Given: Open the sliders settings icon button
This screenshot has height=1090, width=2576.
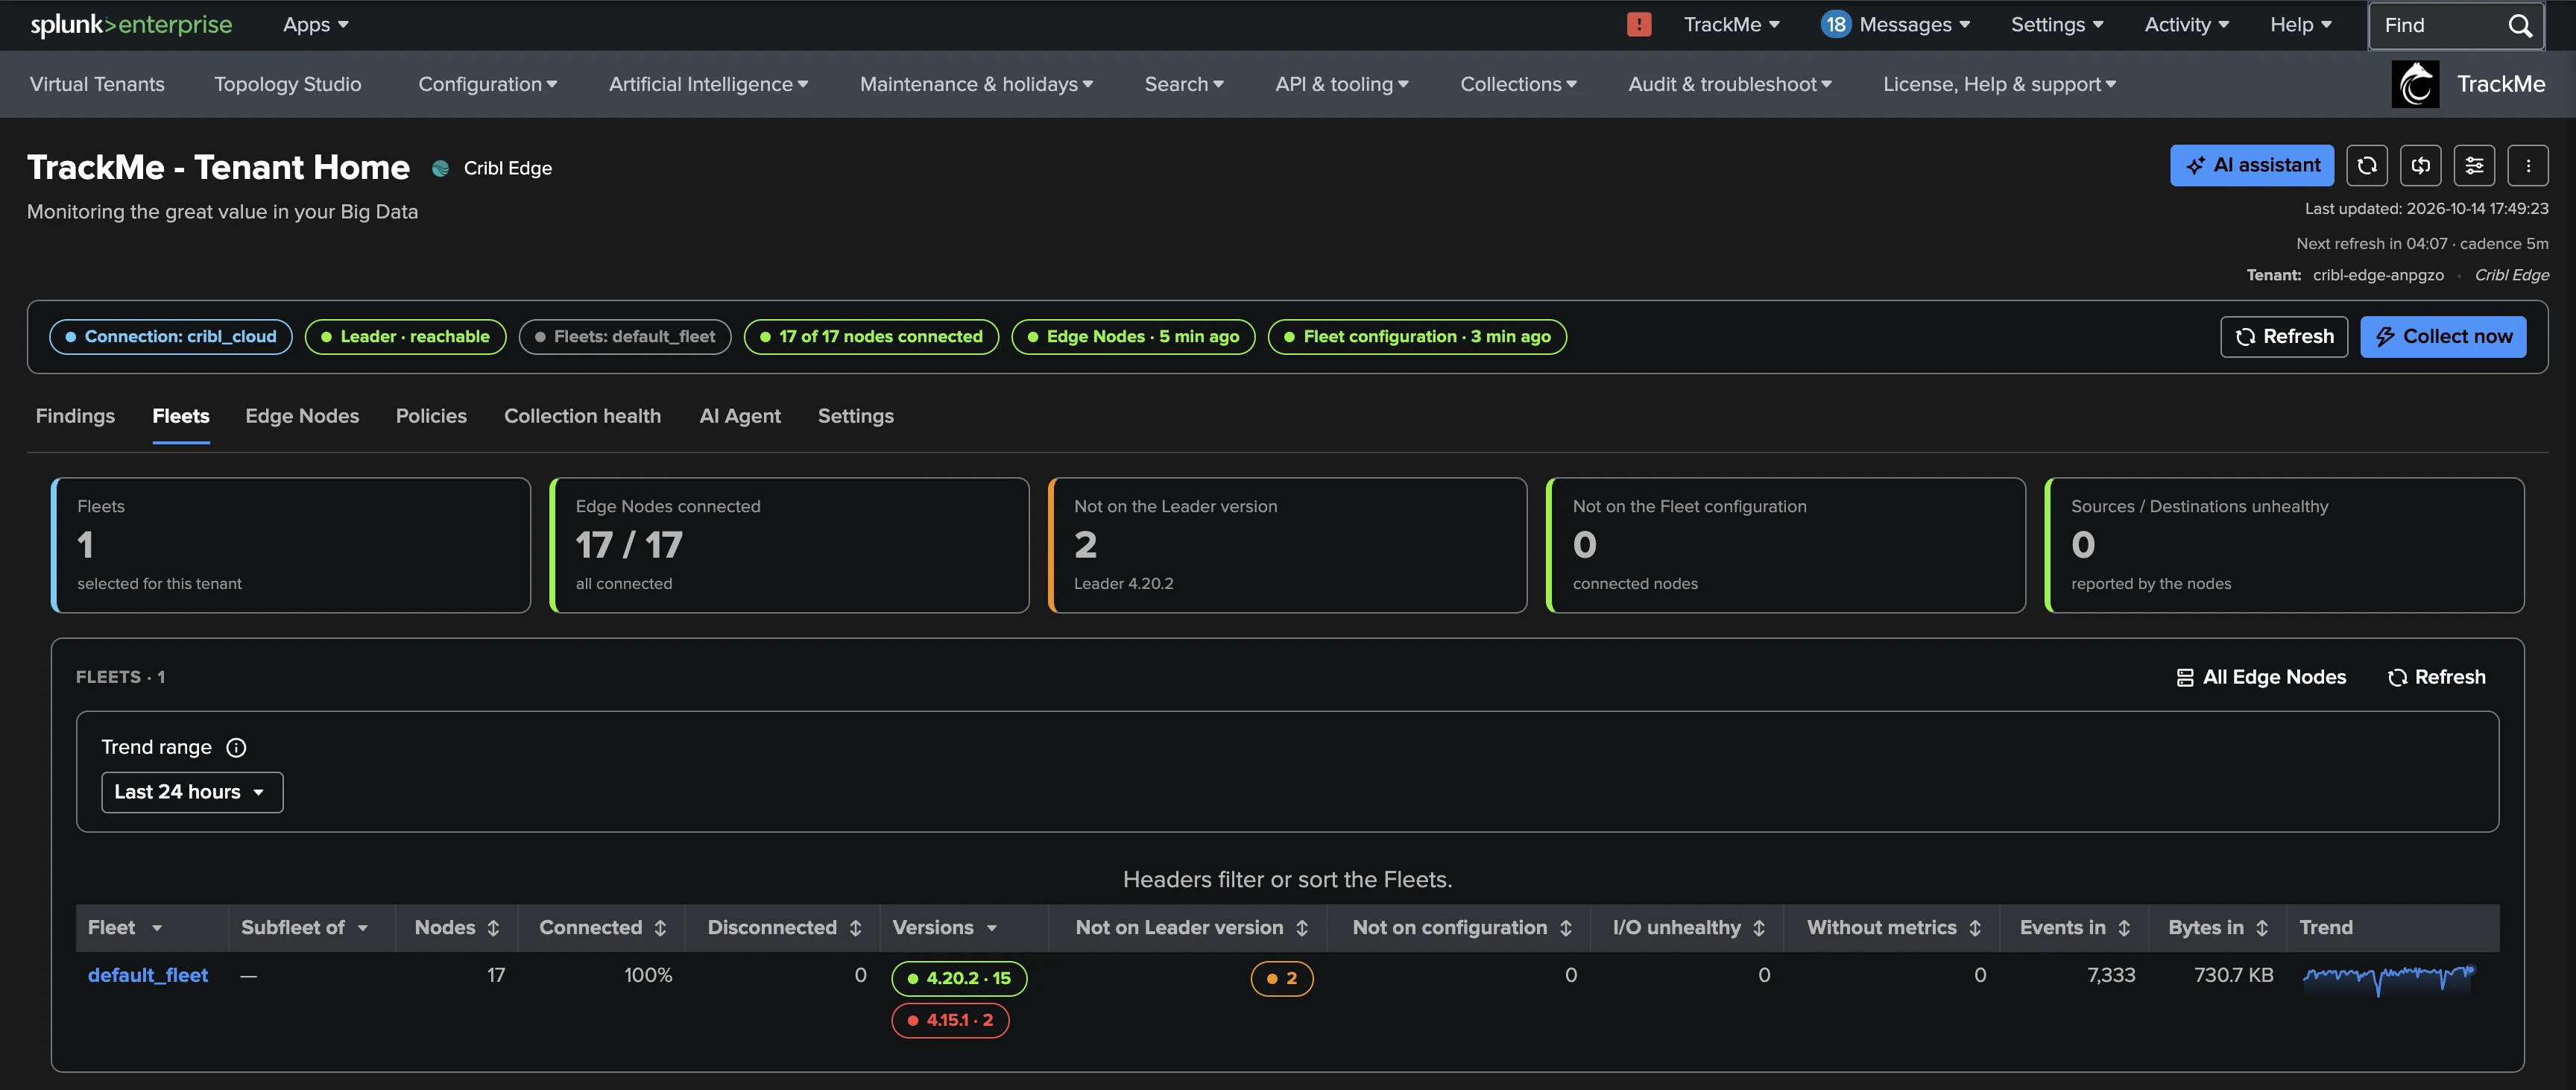Looking at the screenshot, I should click(x=2474, y=165).
